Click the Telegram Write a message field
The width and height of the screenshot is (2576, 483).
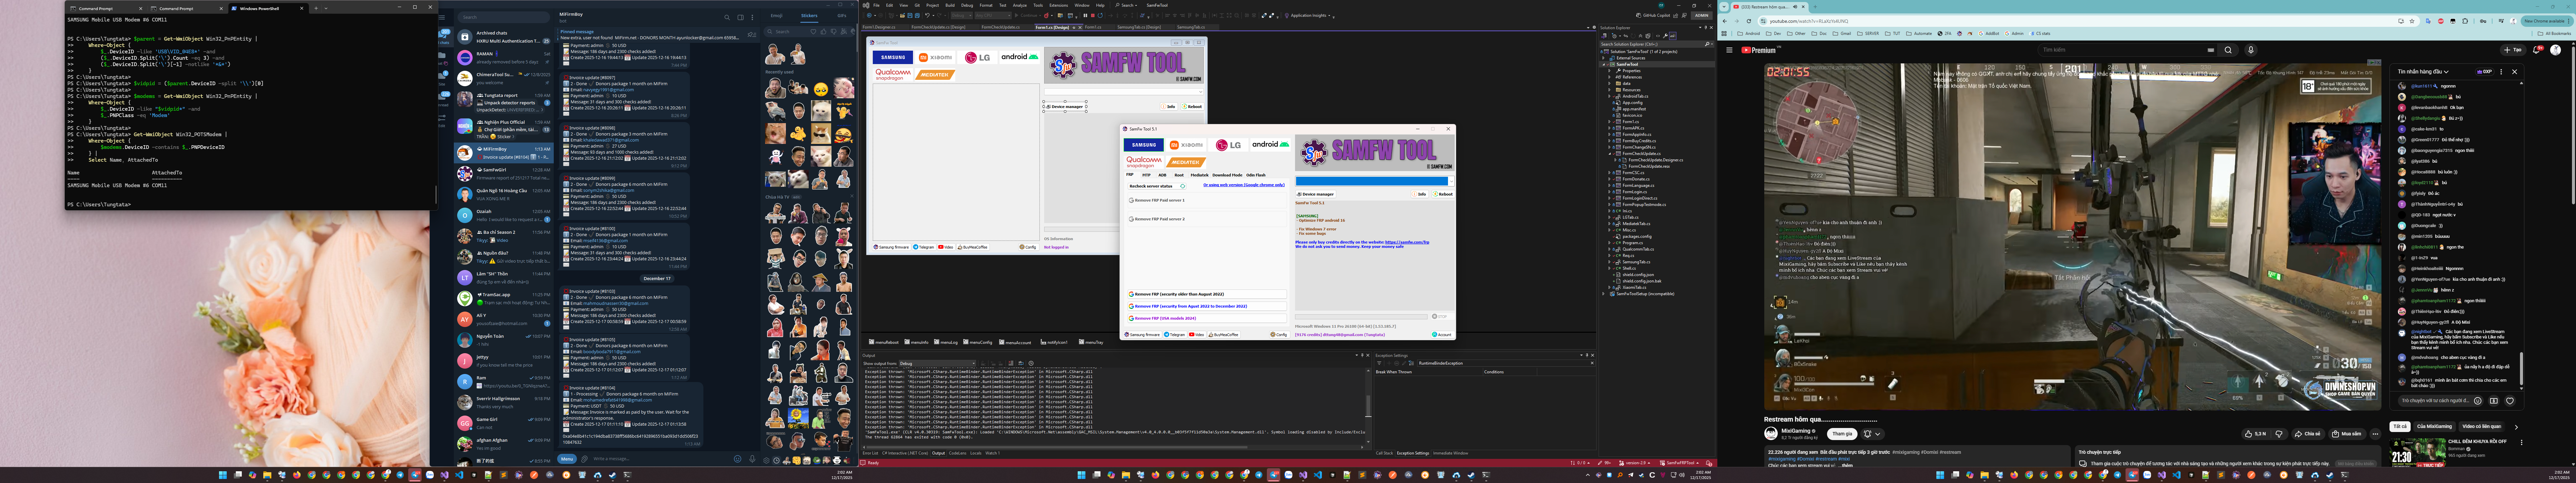[x=660, y=459]
